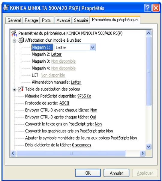Click LCT Non disponible value
162x181 pixels.
[53, 75]
